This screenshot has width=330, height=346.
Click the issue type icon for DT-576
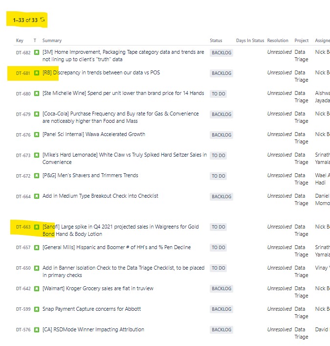pos(37,330)
